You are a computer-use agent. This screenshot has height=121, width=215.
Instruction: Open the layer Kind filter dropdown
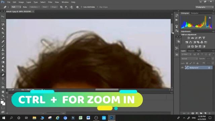(186, 54)
